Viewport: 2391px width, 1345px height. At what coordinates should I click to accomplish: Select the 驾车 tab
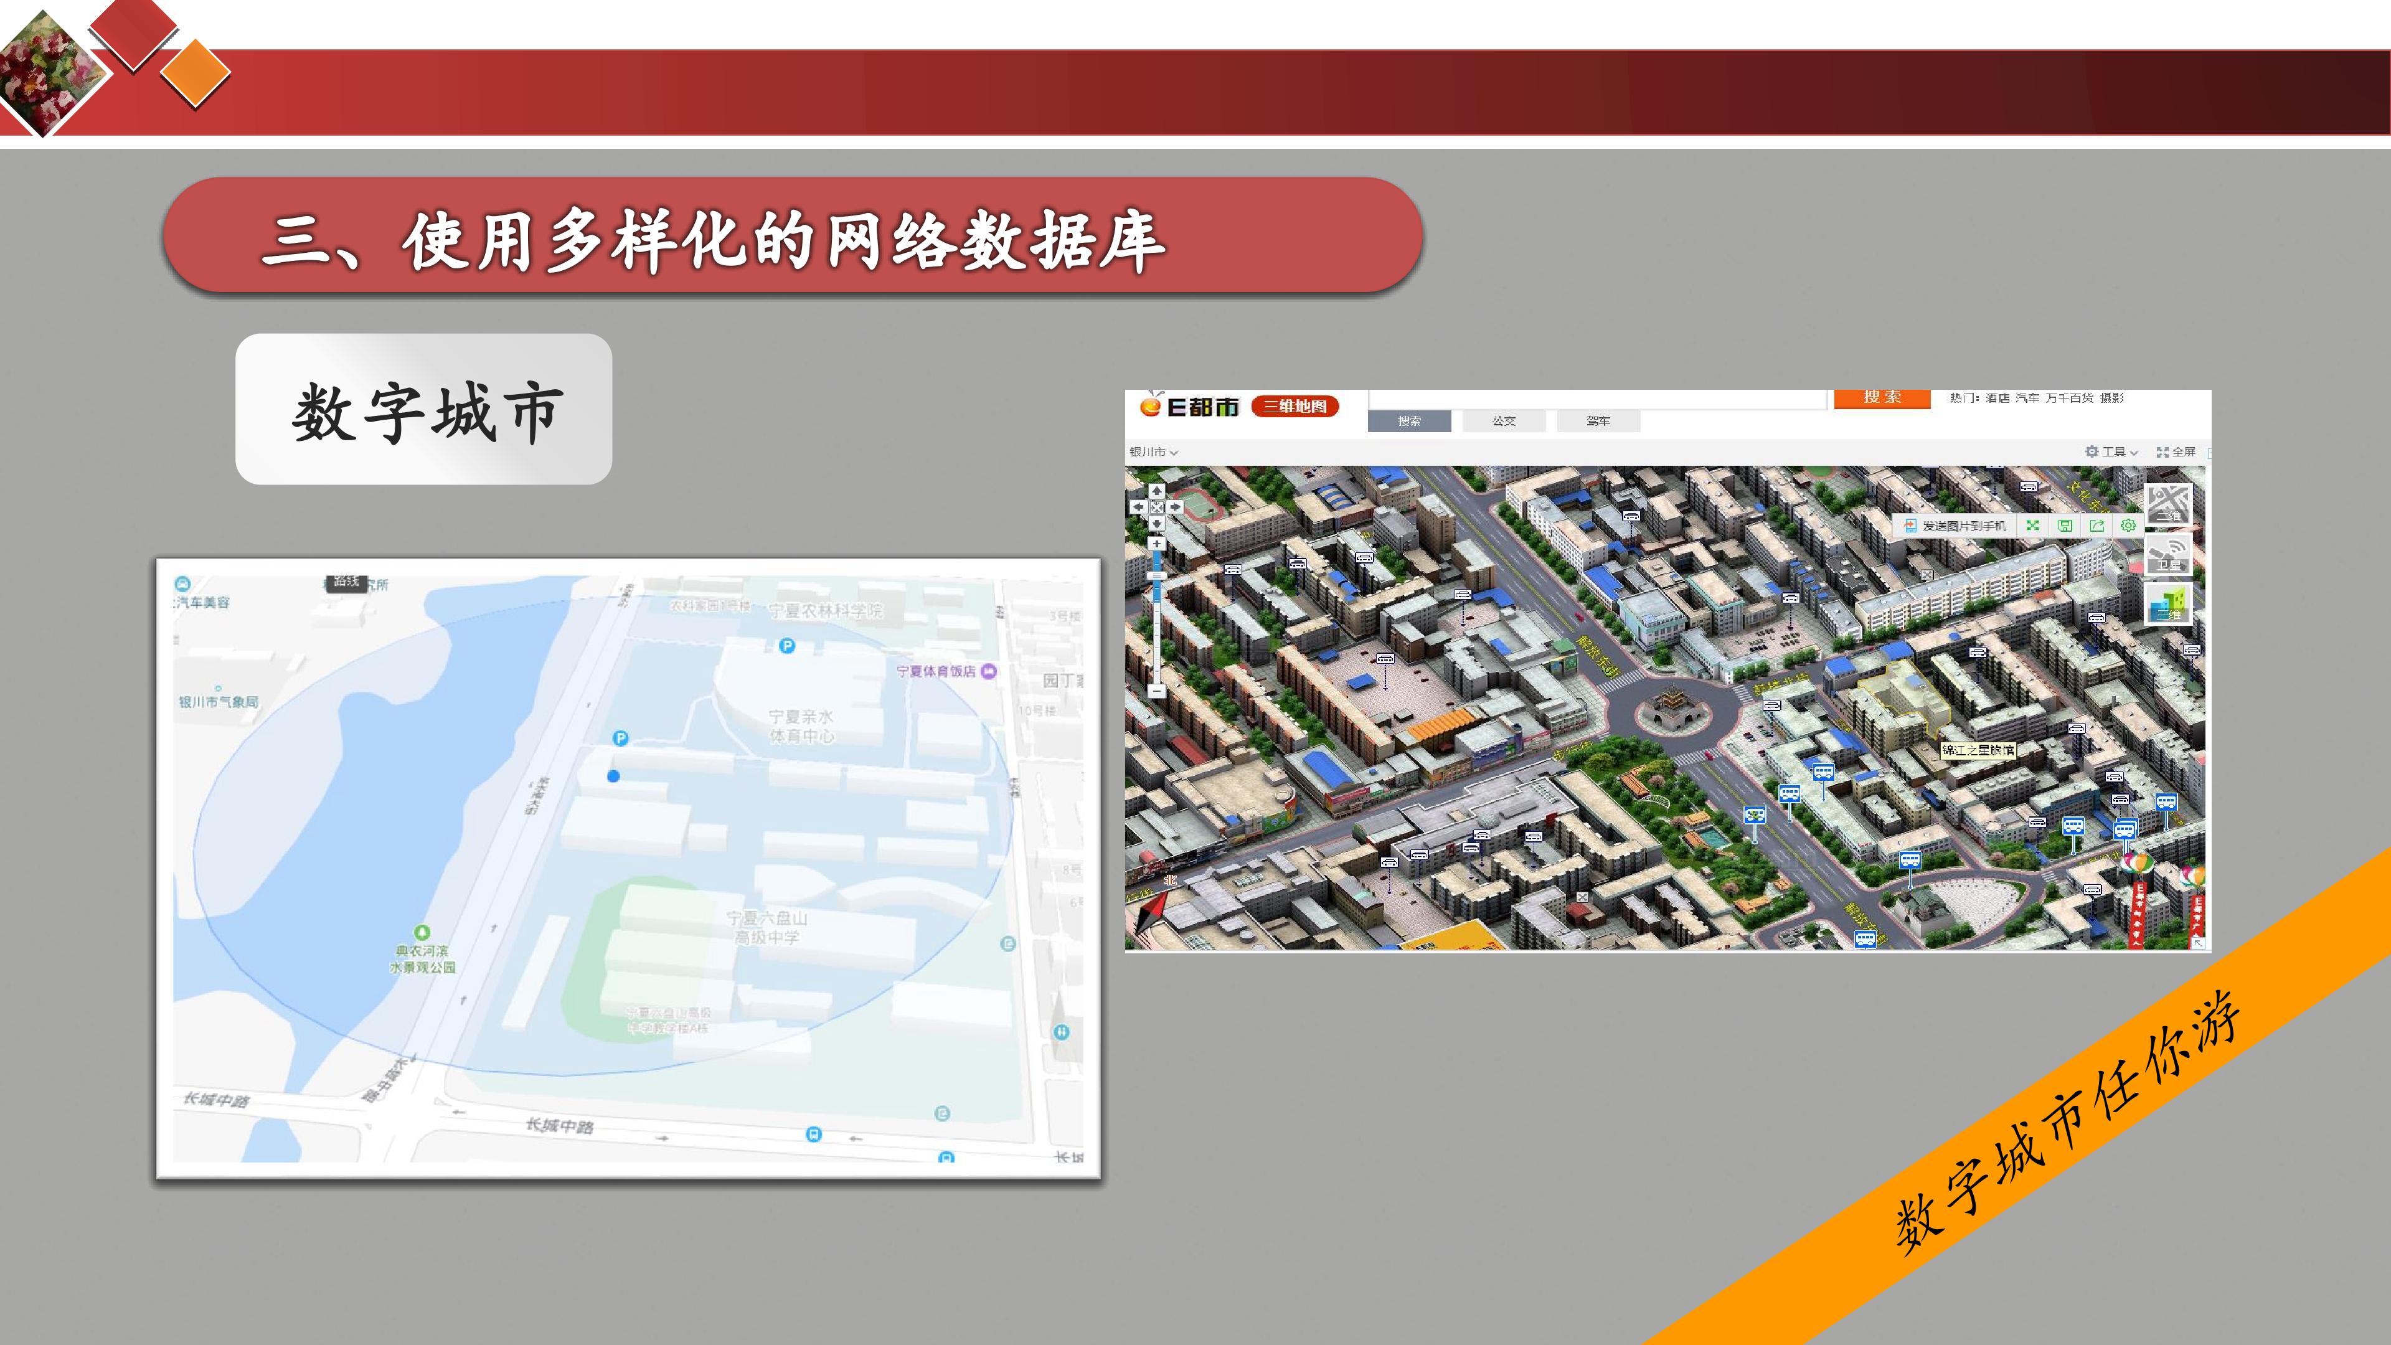pos(1598,422)
